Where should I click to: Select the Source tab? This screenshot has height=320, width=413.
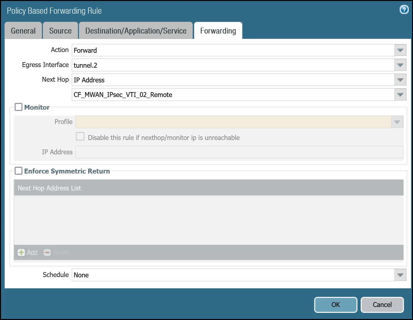[60, 30]
